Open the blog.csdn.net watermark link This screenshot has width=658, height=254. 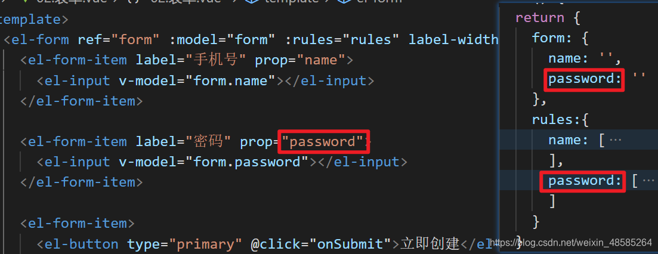click(x=571, y=243)
